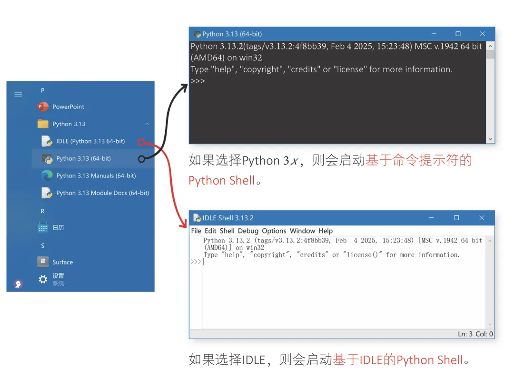Click the 日历 label in Start

point(59,227)
